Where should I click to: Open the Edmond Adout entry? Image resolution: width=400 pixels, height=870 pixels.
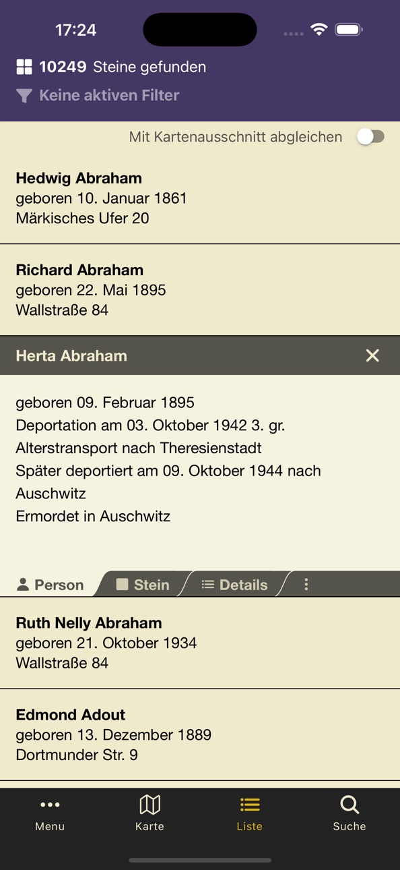point(200,734)
